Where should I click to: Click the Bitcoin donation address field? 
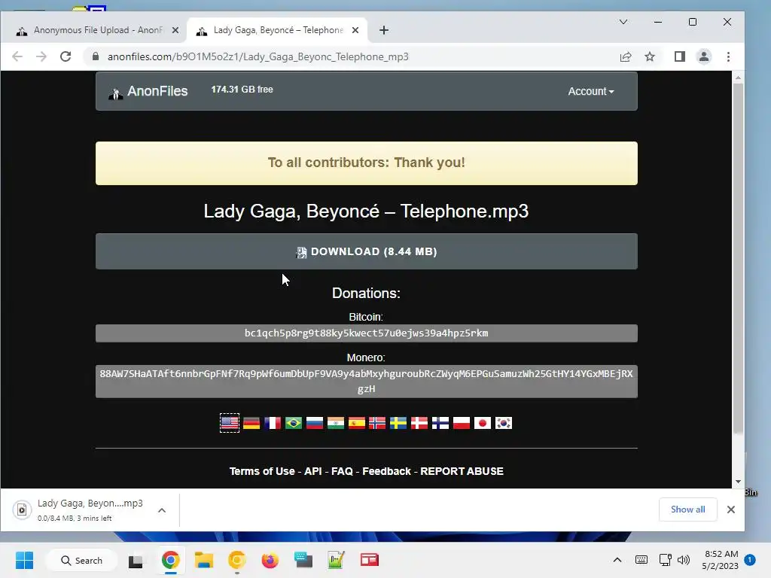[367, 333]
